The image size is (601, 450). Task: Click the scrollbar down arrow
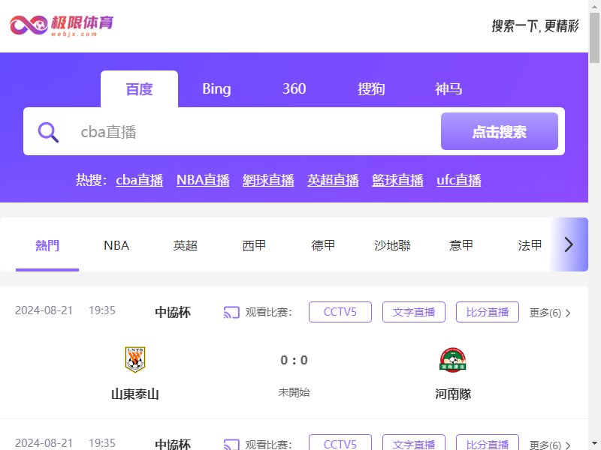(x=594, y=444)
